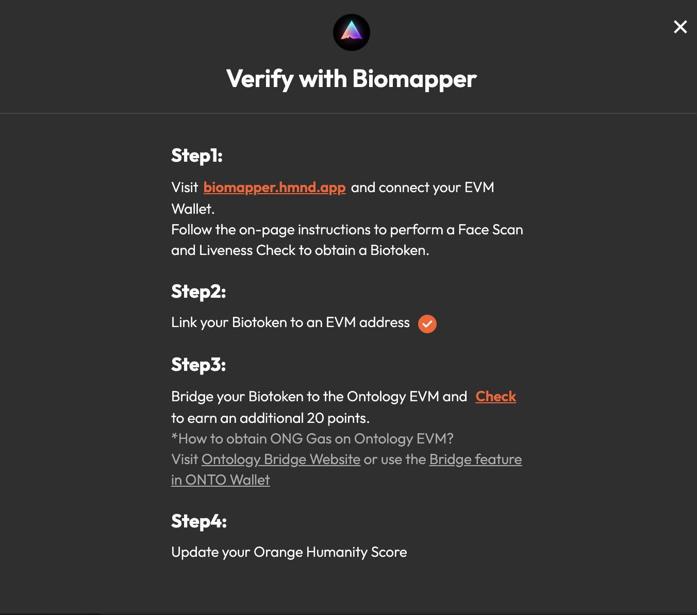697x615 pixels.
Task: Click the Step3 heading
Action: tap(198, 365)
